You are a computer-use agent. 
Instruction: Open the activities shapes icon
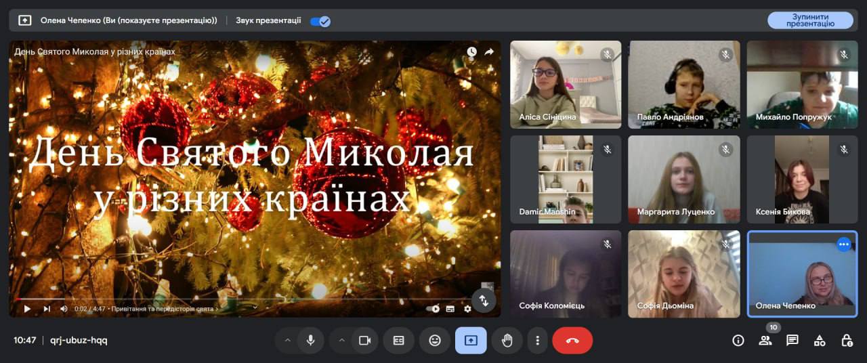click(819, 341)
